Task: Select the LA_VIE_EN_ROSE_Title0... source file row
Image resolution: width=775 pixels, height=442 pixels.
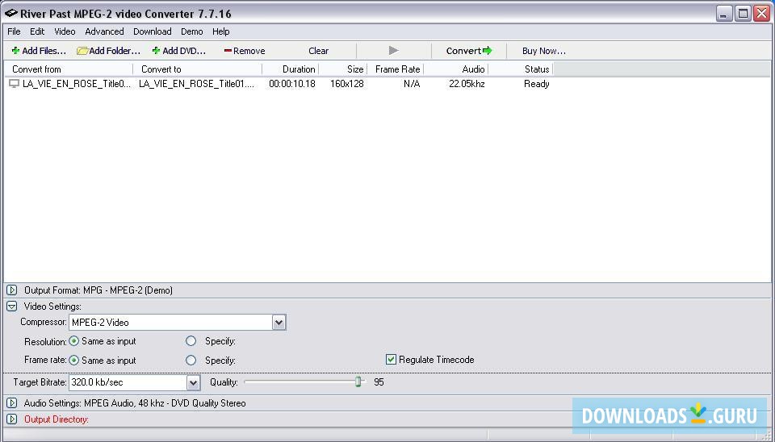Action: click(x=77, y=84)
